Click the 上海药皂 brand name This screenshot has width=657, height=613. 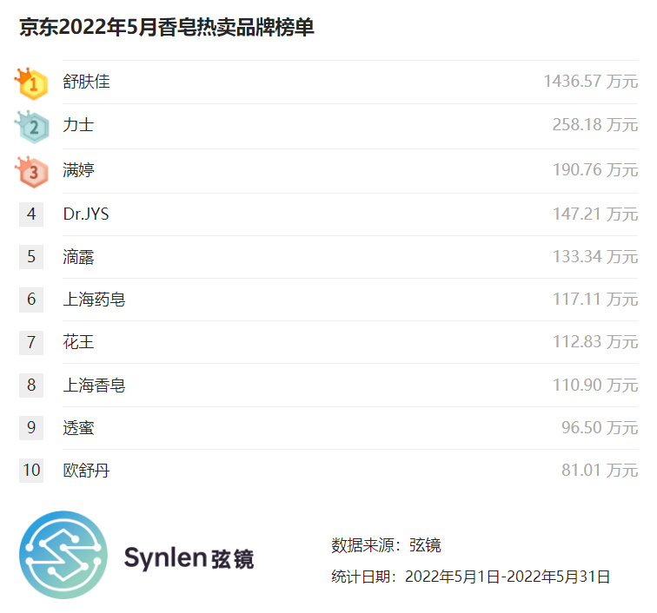(94, 300)
